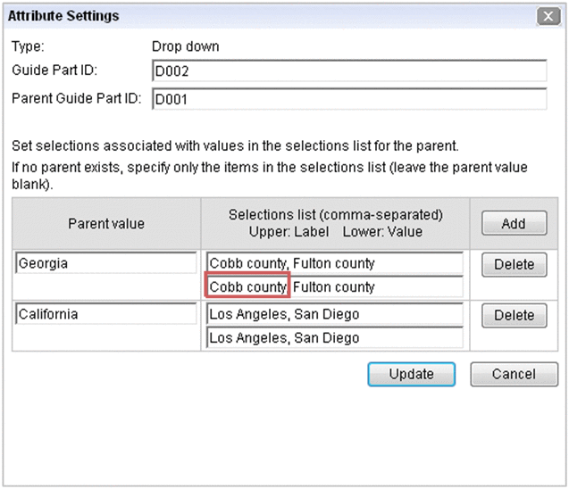Click the Guide Part ID field containing D002

click(x=348, y=71)
